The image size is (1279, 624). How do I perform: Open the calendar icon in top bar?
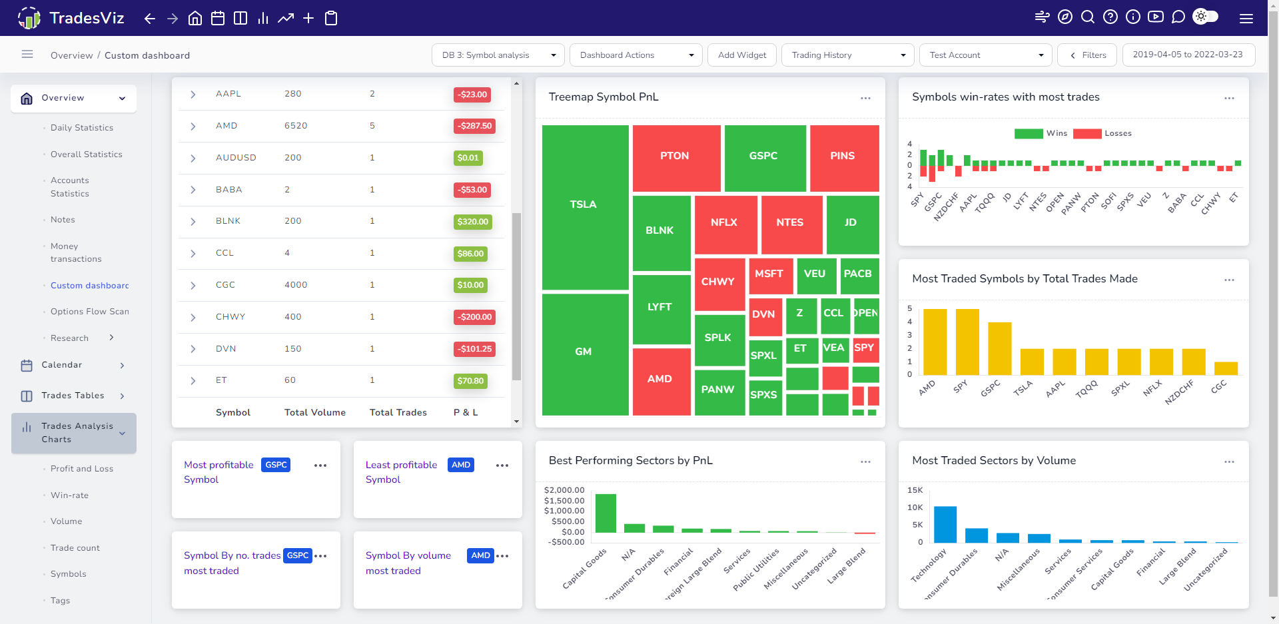pyautogui.click(x=218, y=19)
